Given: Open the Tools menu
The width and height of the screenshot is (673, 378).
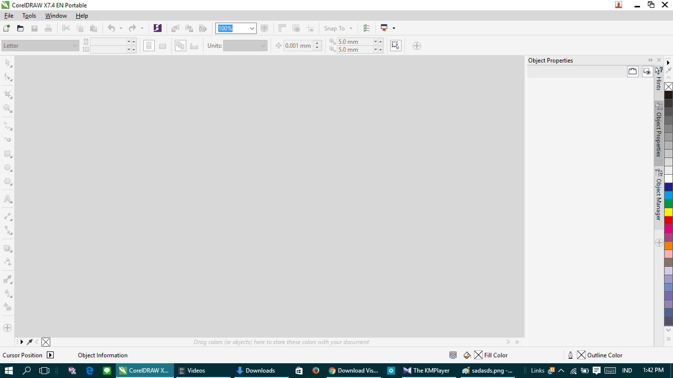Looking at the screenshot, I should [x=29, y=16].
